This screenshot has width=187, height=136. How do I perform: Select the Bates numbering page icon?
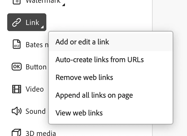click(17, 44)
